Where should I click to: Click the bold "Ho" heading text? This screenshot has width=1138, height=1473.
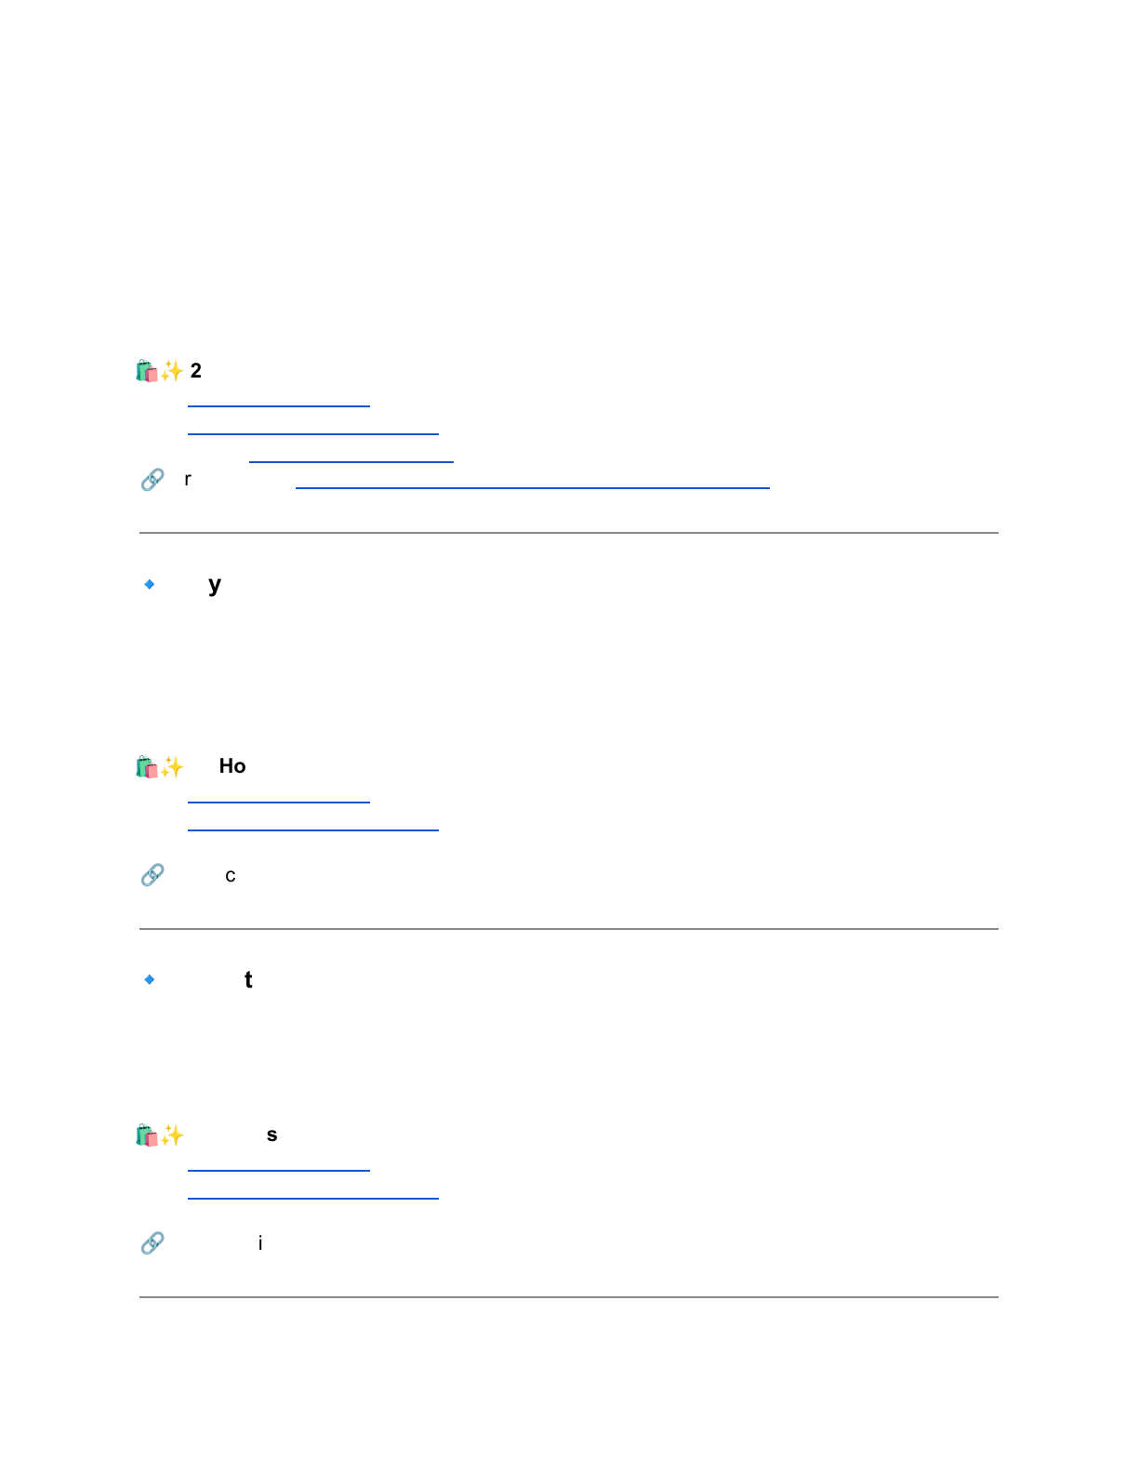point(232,766)
